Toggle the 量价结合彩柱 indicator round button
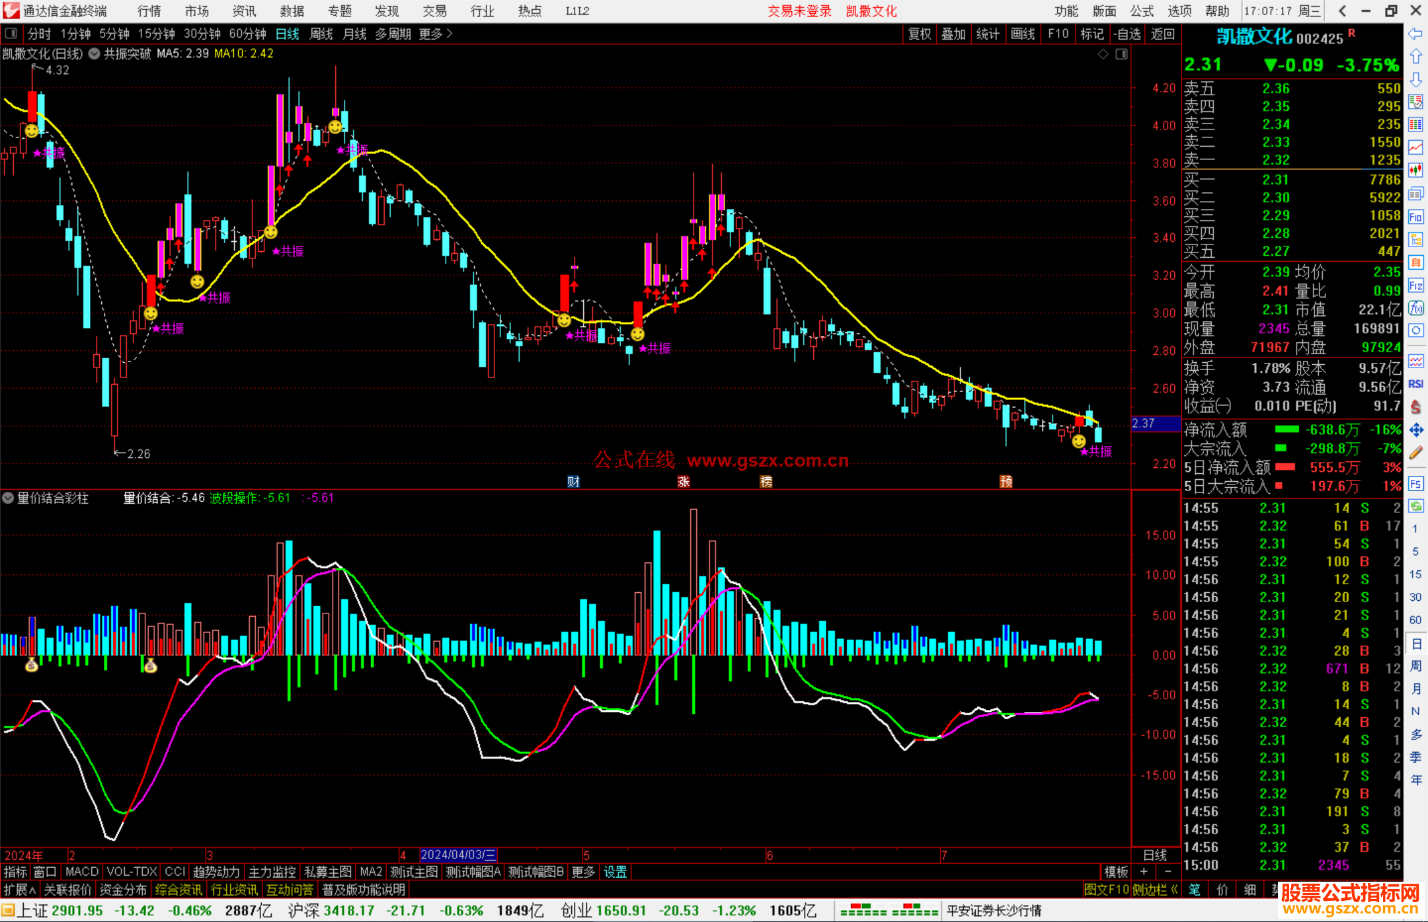This screenshot has height=922, width=1428. click(8, 498)
